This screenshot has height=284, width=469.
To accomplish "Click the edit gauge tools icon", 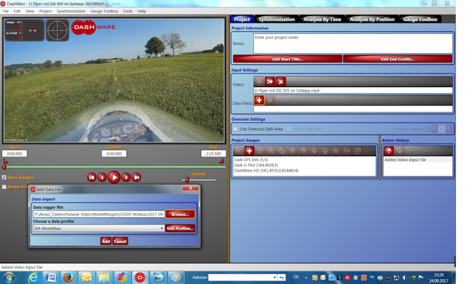I will click(271, 151).
